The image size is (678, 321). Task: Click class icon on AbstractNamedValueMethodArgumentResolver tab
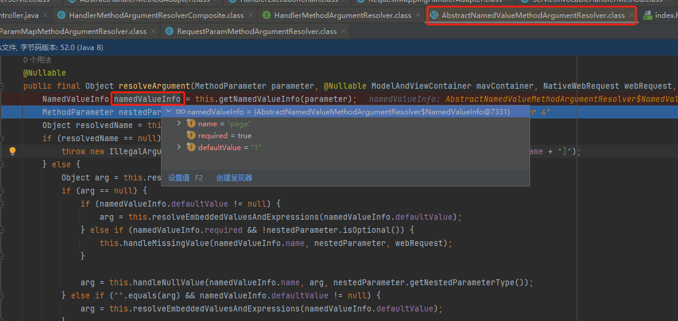[434, 15]
